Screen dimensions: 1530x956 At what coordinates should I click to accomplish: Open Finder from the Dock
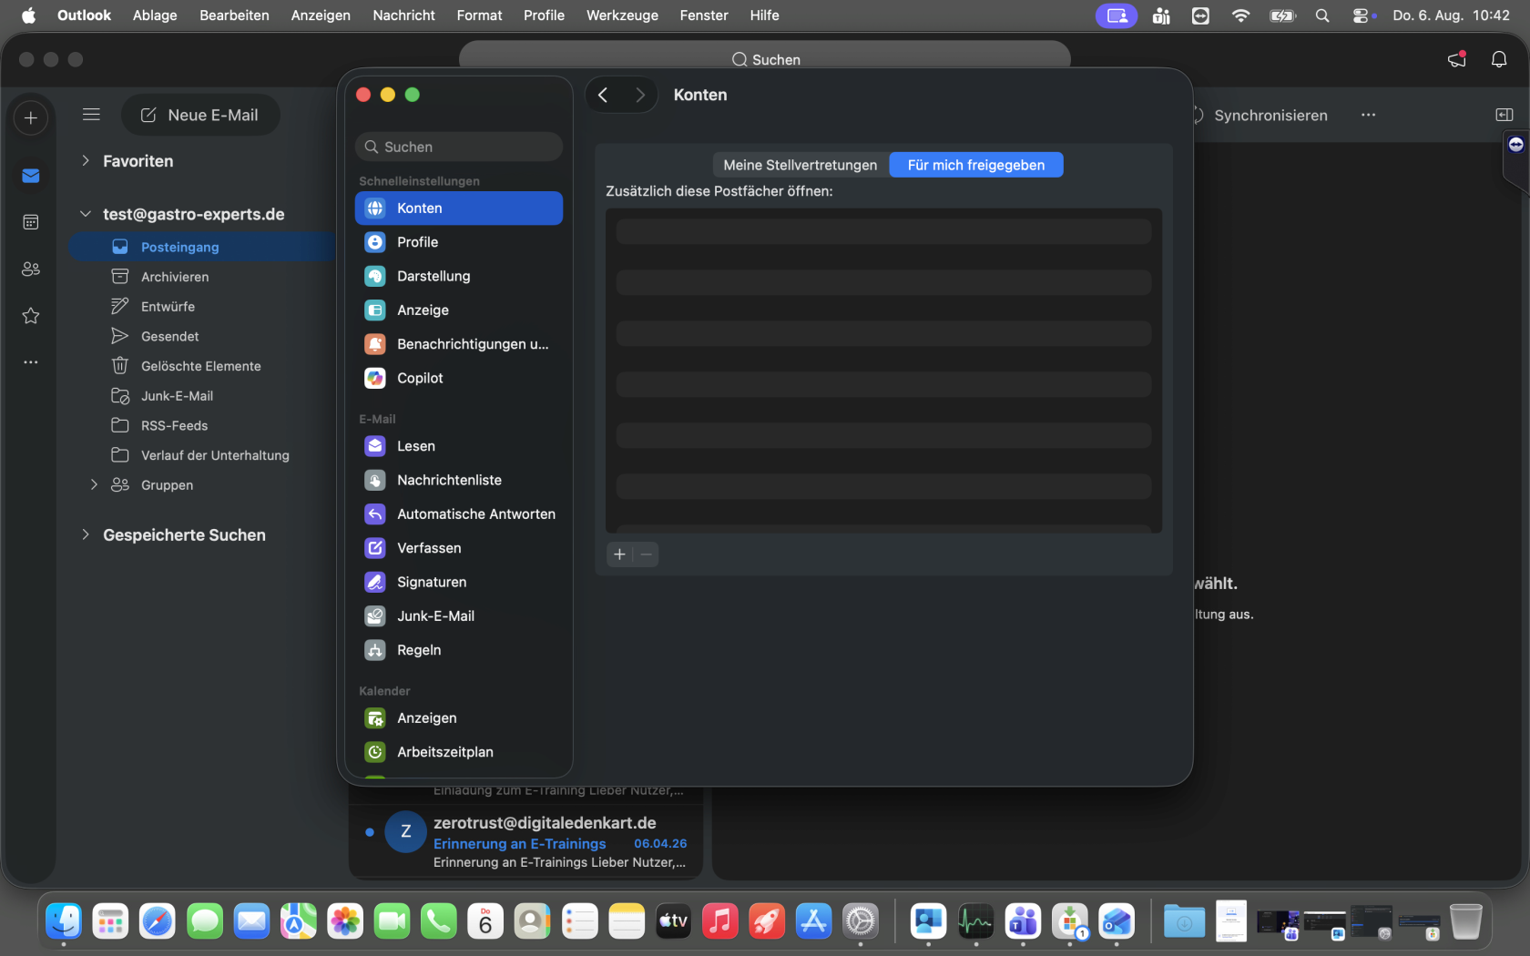[x=64, y=921]
